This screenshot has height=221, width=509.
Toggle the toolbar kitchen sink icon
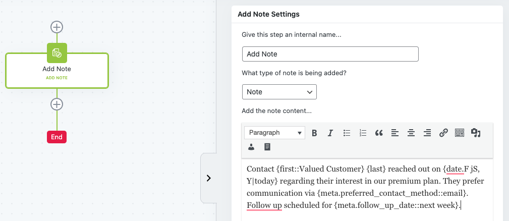pyautogui.click(x=460, y=133)
